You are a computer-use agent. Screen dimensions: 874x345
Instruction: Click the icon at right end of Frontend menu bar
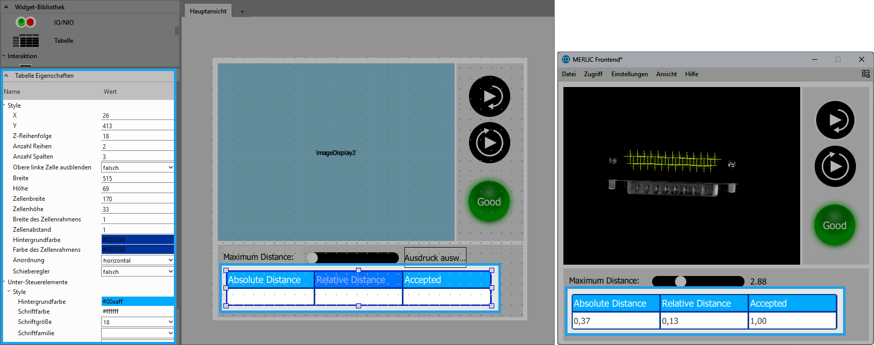[x=866, y=74]
